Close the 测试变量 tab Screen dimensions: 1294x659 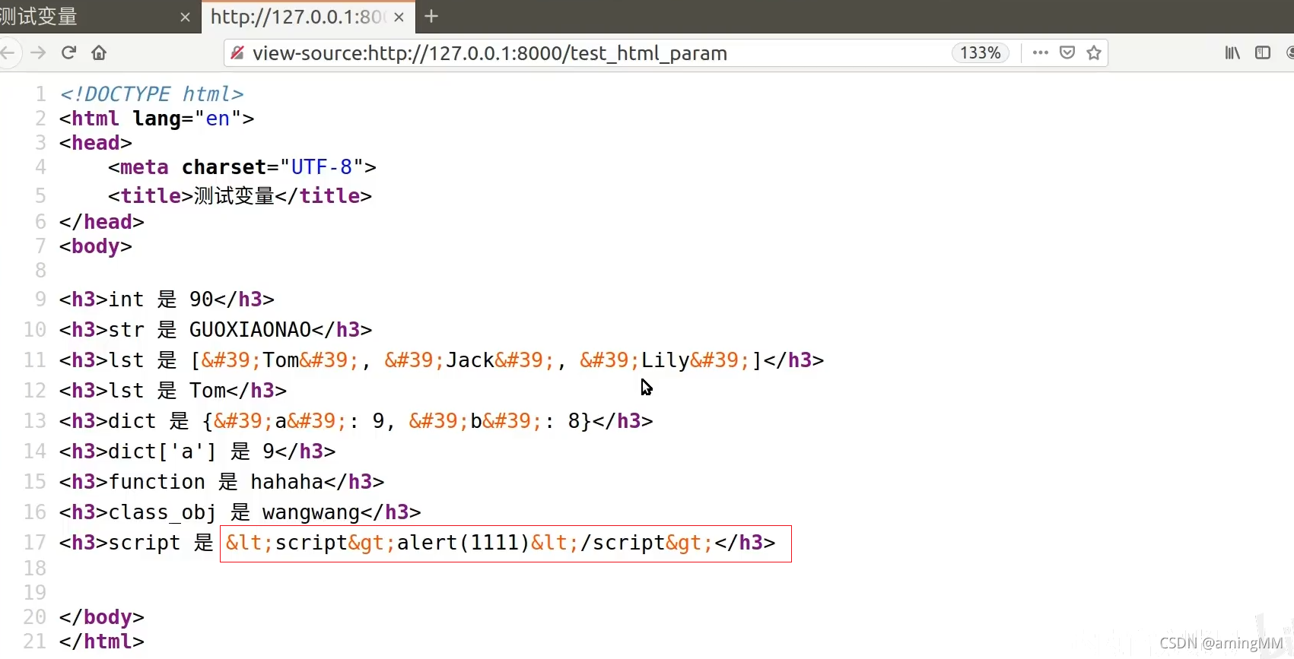click(x=185, y=17)
